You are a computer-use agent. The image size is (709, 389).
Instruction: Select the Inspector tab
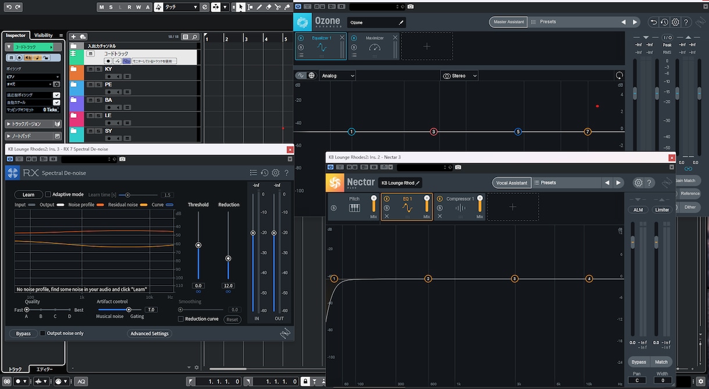[16, 35]
